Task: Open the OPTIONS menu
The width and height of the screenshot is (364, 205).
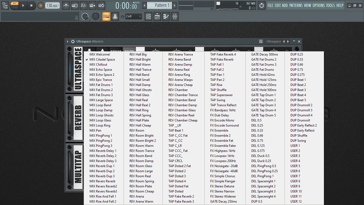Action: point(318,5)
